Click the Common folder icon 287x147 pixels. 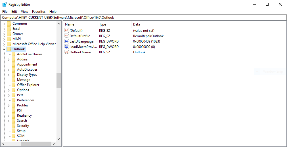click(x=9, y=24)
